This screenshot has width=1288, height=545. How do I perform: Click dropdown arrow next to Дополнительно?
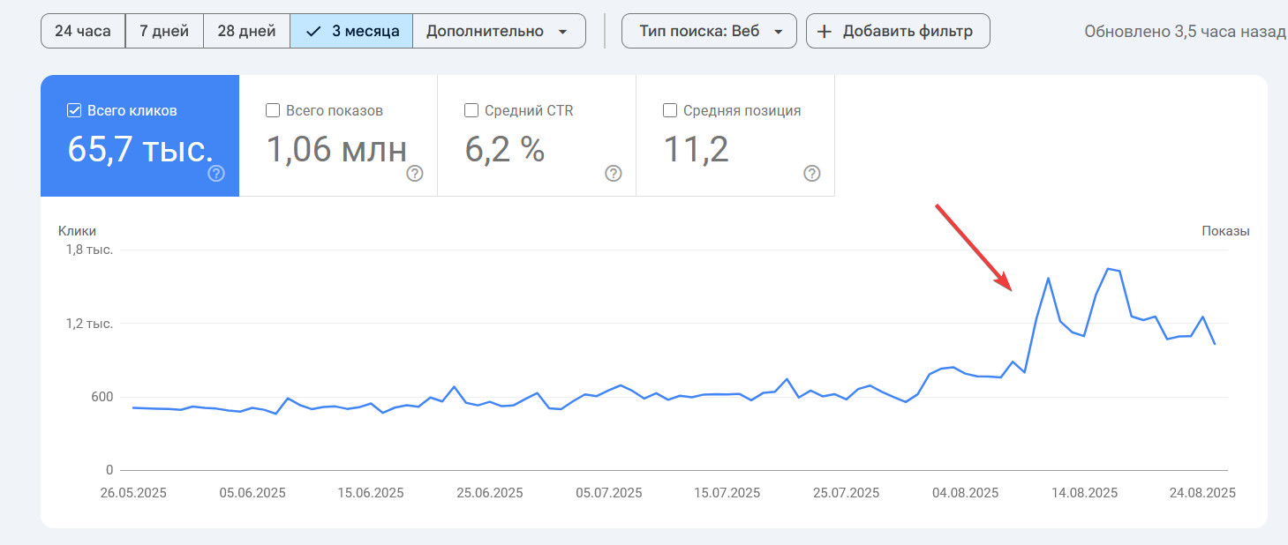[563, 32]
